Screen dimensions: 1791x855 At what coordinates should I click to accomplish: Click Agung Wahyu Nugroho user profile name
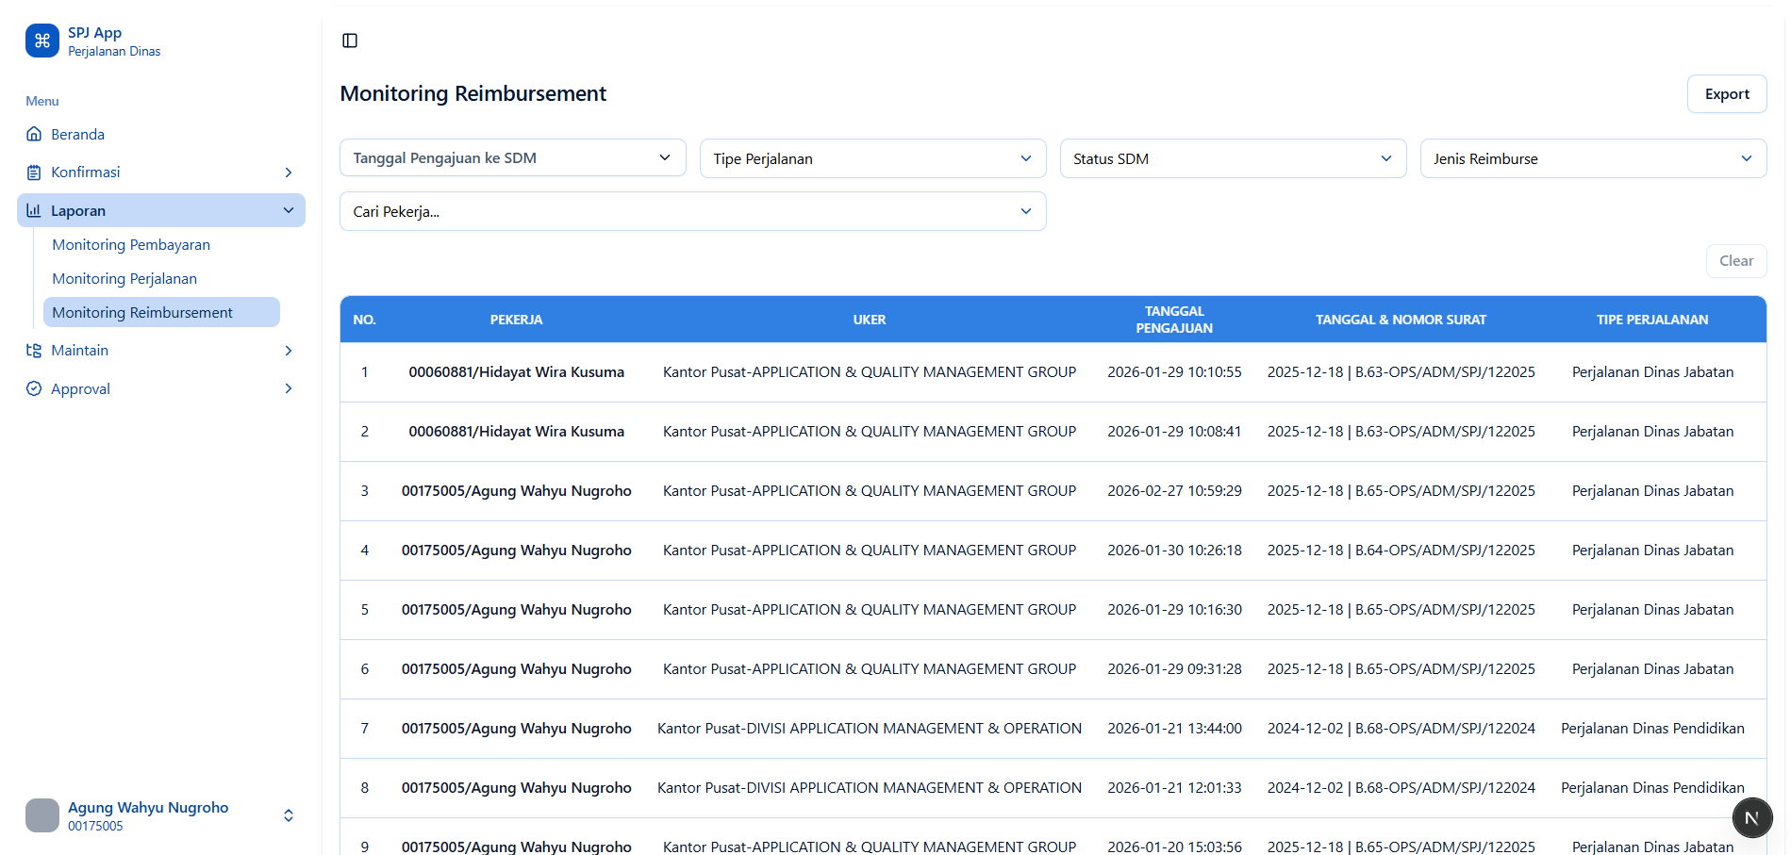click(x=148, y=807)
